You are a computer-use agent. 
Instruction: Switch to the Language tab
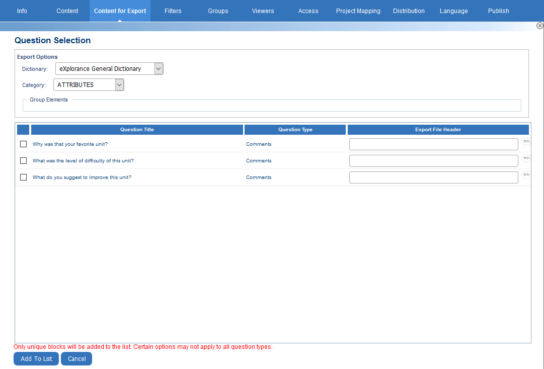click(454, 11)
